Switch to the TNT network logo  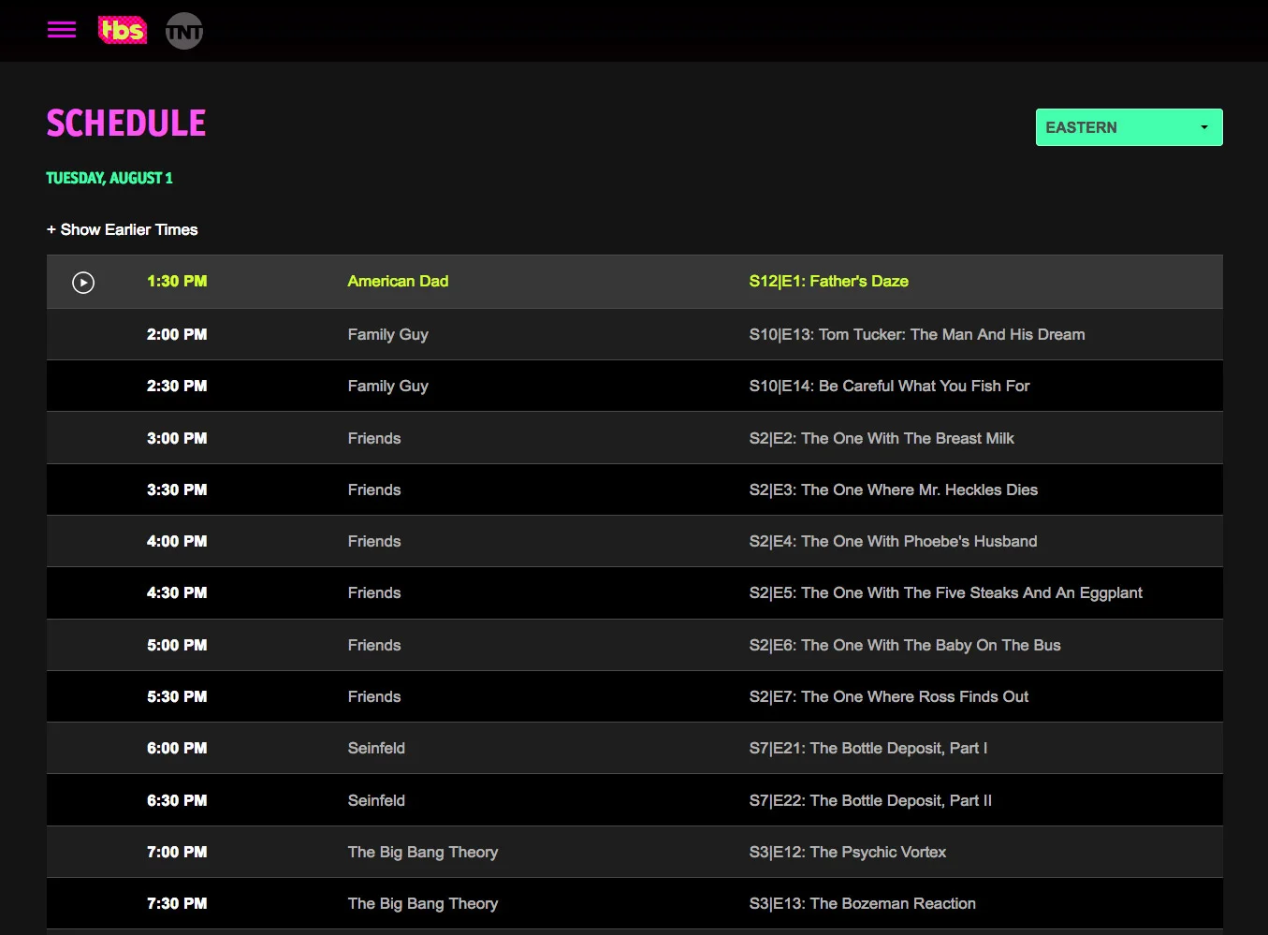point(184,31)
